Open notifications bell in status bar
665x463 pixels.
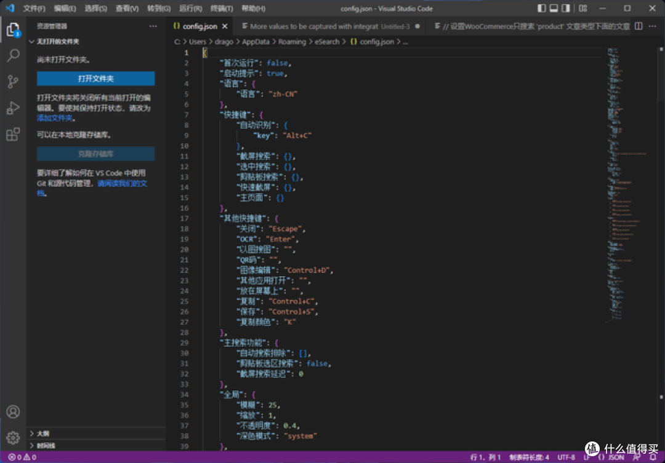(x=653, y=457)
